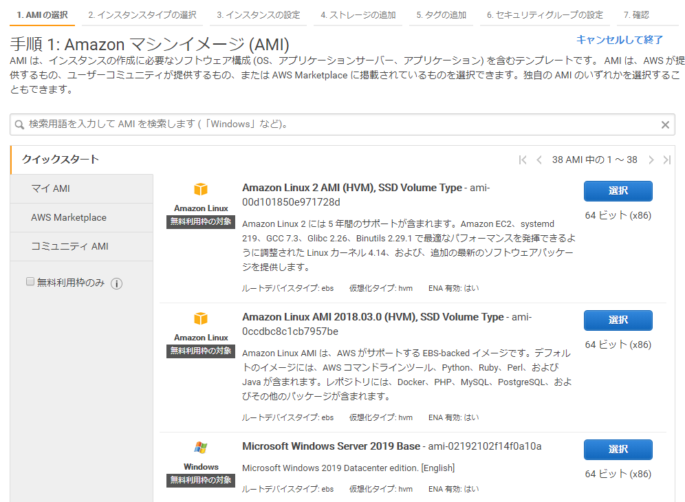Switch to 6. セキュリティグループの設定 tab

tap(545, 15)
